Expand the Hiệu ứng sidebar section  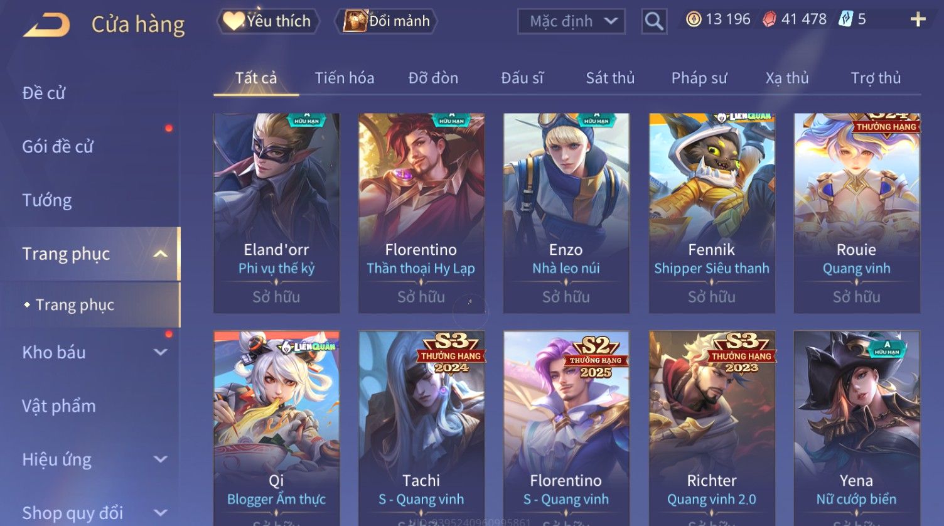(161, 459)
